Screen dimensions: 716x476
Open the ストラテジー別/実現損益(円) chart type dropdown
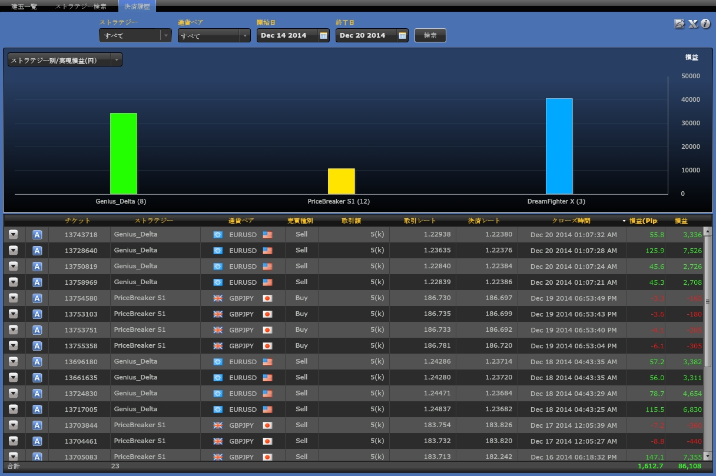pyautogui.click(x=65, y=60)
